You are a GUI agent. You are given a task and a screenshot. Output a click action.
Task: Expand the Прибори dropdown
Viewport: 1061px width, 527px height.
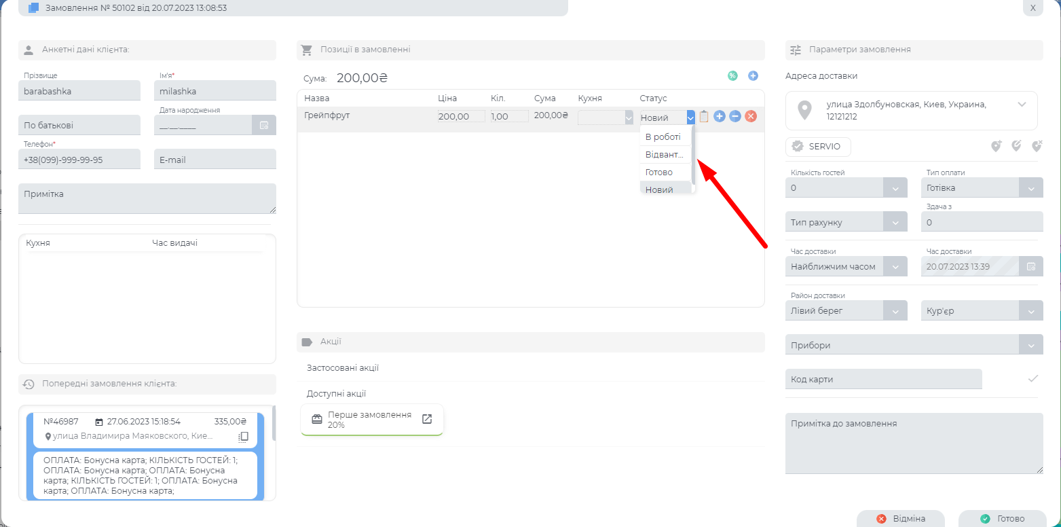[1031, 346]
